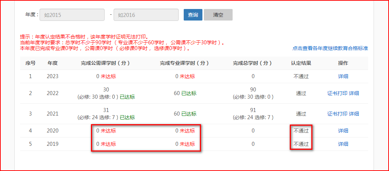Image resolution: width=389 pixels, height=171 pixels.
Task: Click the end year field 如2016
Action: (x=146, y=15)
